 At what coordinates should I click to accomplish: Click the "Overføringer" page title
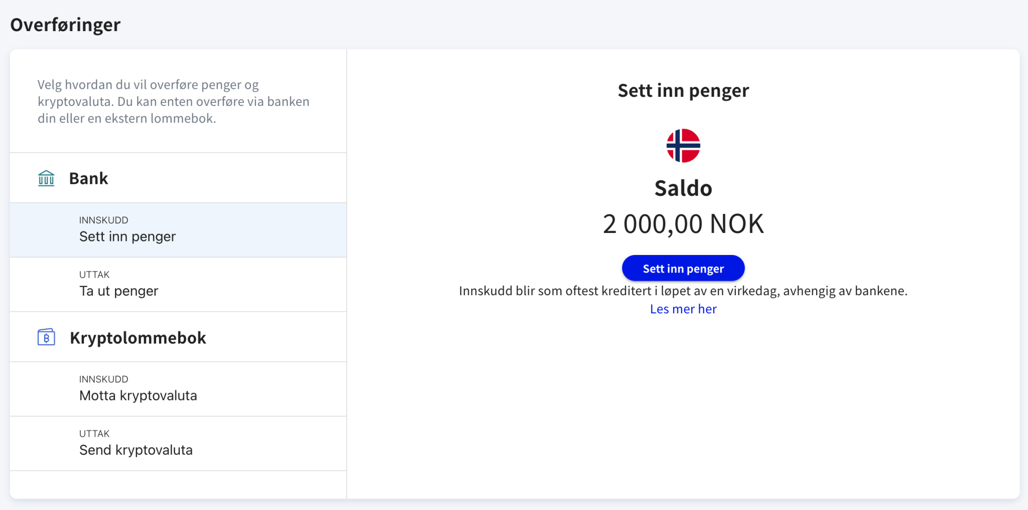coord(66,24)
